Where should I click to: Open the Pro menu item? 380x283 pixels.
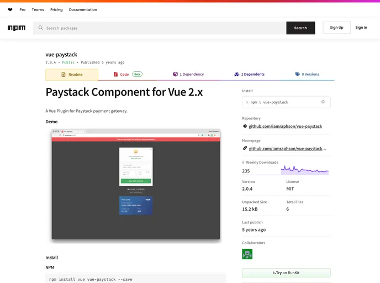pyautogui.click(x=23, y=10)
